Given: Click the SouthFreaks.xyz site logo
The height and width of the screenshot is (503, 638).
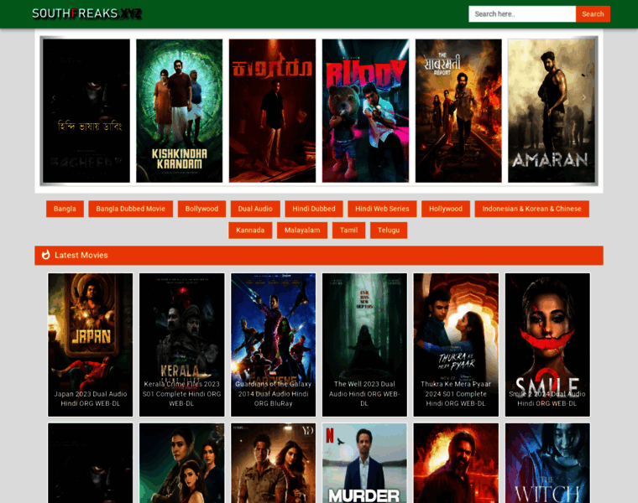Looking at the screenshot, I should 86,13.
